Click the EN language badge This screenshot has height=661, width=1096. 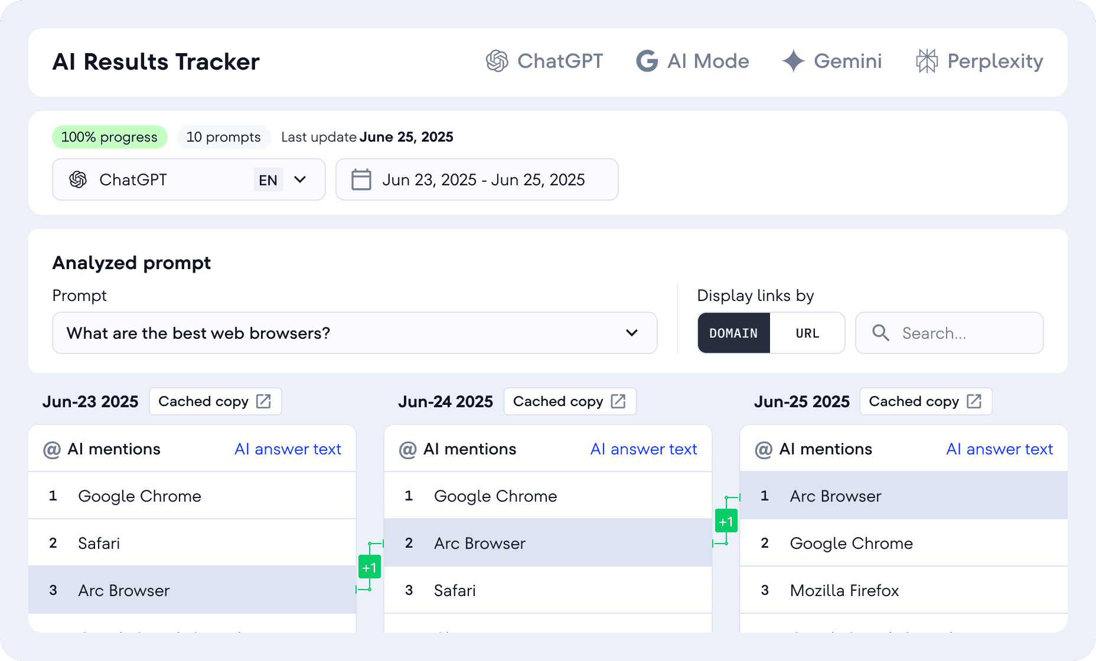[268, 180]
